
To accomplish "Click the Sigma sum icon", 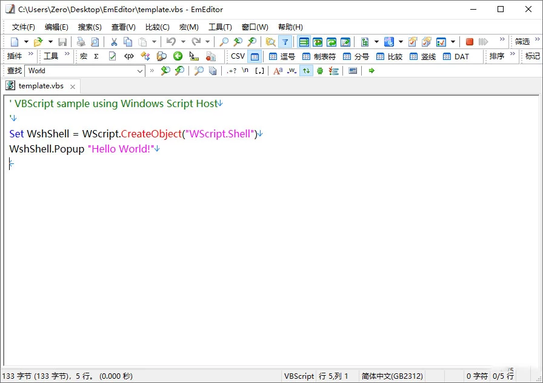I will click(x=96, y=56).
